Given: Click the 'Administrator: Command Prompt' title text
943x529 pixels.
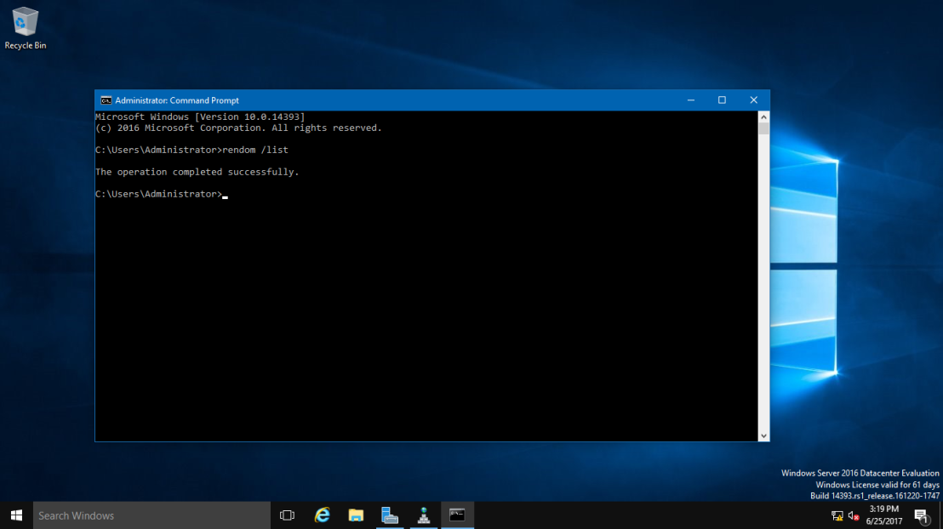Looking at the screenshot, I should (x=177, y=100).
